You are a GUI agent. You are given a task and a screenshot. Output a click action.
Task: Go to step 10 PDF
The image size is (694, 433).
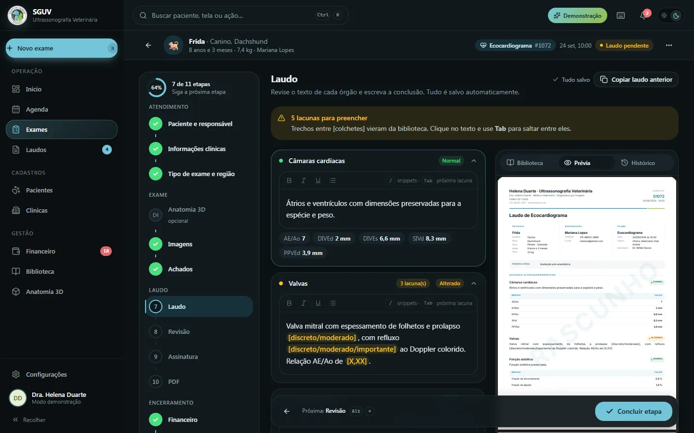coord(199,382)
